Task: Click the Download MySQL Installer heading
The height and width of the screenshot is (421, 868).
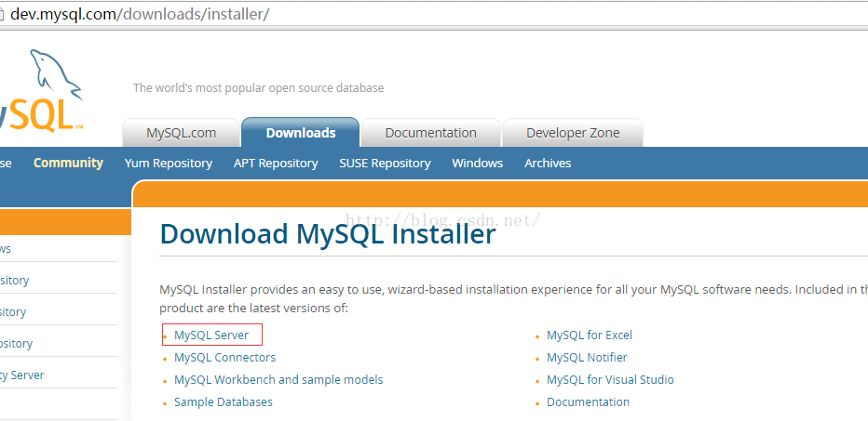Action: point(328,233)
